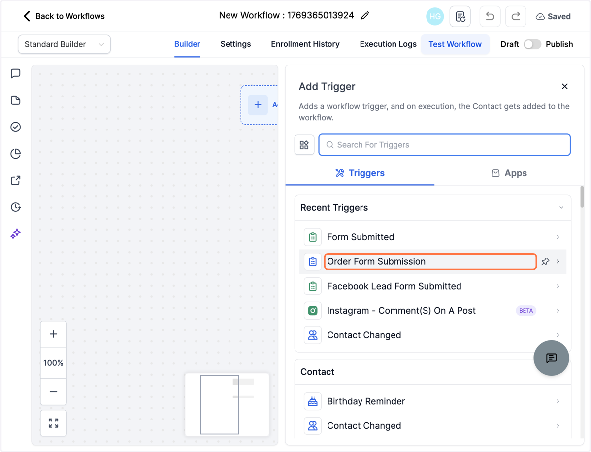591x452 pixels.
Task: Click the canvas minimap thumbnail
Action: click(227, 405)
